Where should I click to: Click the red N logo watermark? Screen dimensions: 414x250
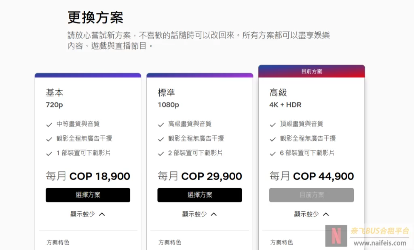pos(336,236)
